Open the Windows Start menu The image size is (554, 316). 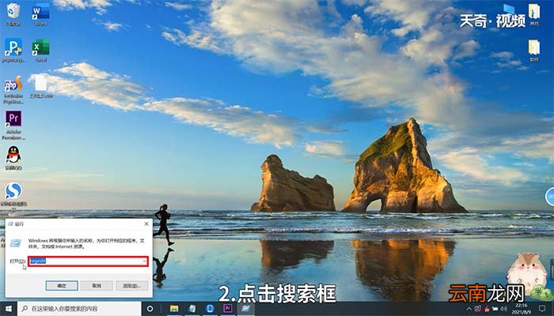[9, 309]
